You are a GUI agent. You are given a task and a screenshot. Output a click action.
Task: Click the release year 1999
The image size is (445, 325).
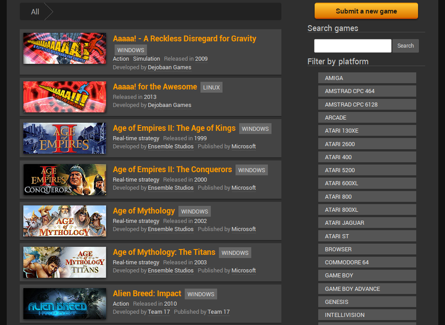pos(200,138)
